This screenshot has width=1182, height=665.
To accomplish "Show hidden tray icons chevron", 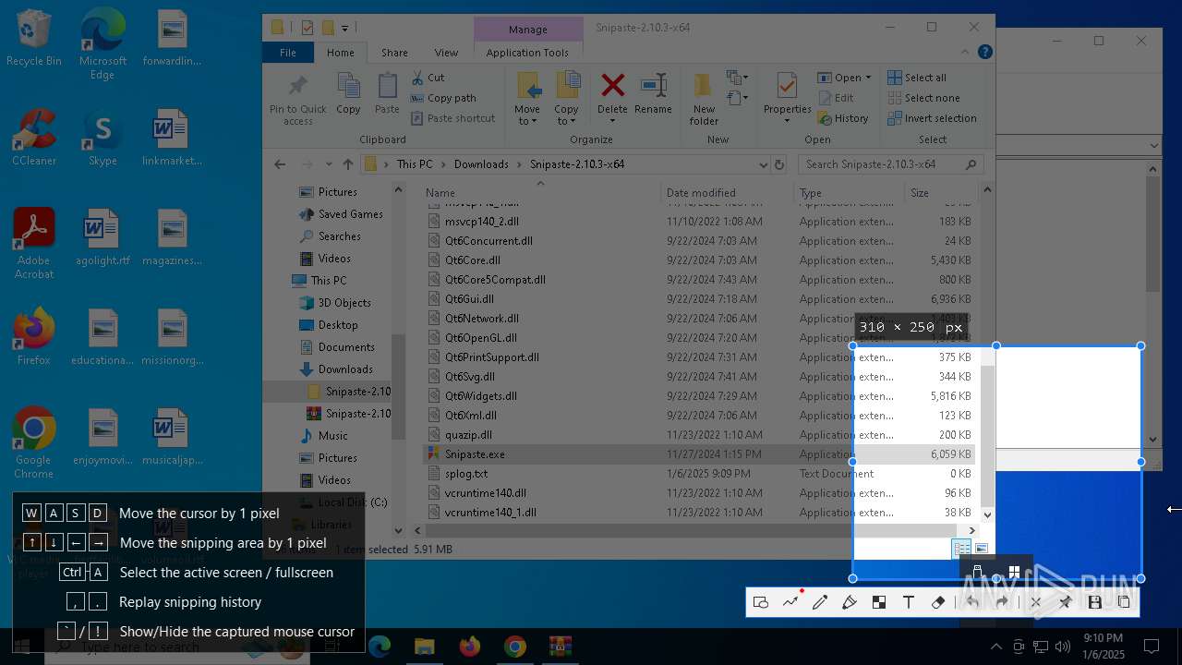I will [x=995, y=647].
